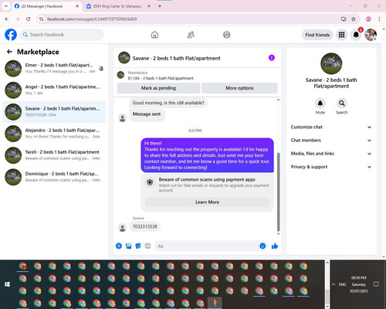Open conversation info purple icon

[272, 58]
